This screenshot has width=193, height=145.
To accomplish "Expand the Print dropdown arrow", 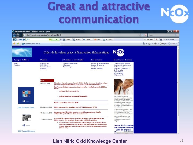I will tap(158, 44).
